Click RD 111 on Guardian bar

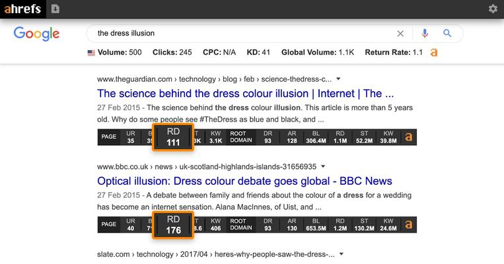[173, 137]
